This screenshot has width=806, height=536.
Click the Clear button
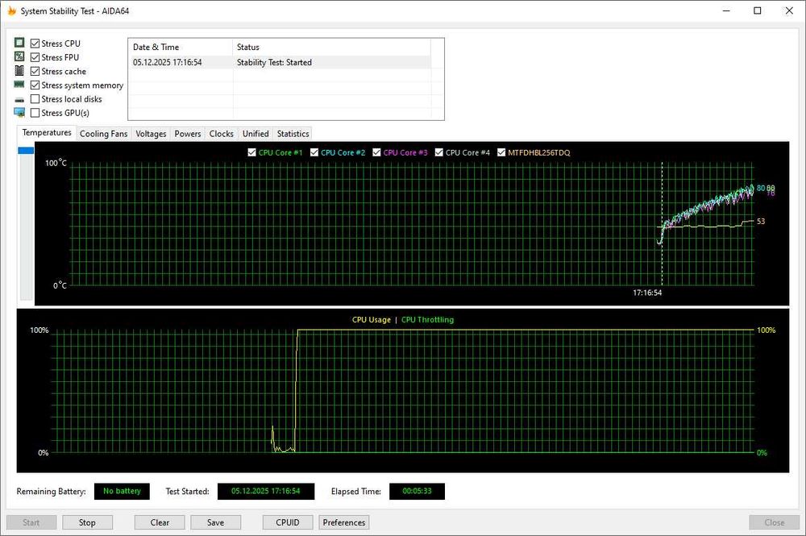click(x=160, y=522)
